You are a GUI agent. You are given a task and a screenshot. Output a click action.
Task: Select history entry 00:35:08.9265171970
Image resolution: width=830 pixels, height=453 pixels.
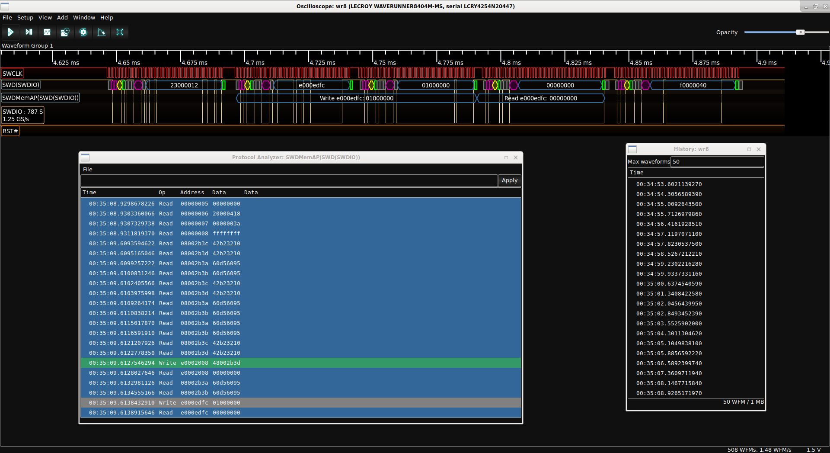pyautogui.click(x=696, y=393)
